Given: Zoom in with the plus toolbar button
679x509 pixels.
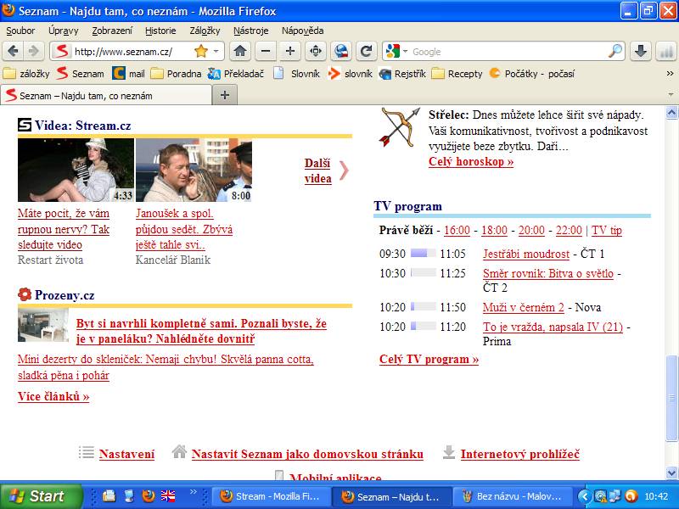Looking at the screenshot, I should [x=290, y=52].
